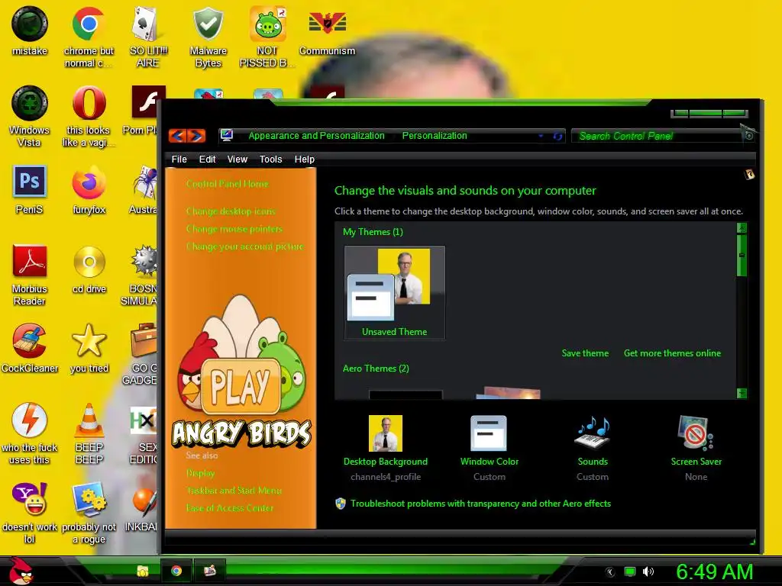Open Window Color settings
This screenshot has width=782, height=586.
490,448
